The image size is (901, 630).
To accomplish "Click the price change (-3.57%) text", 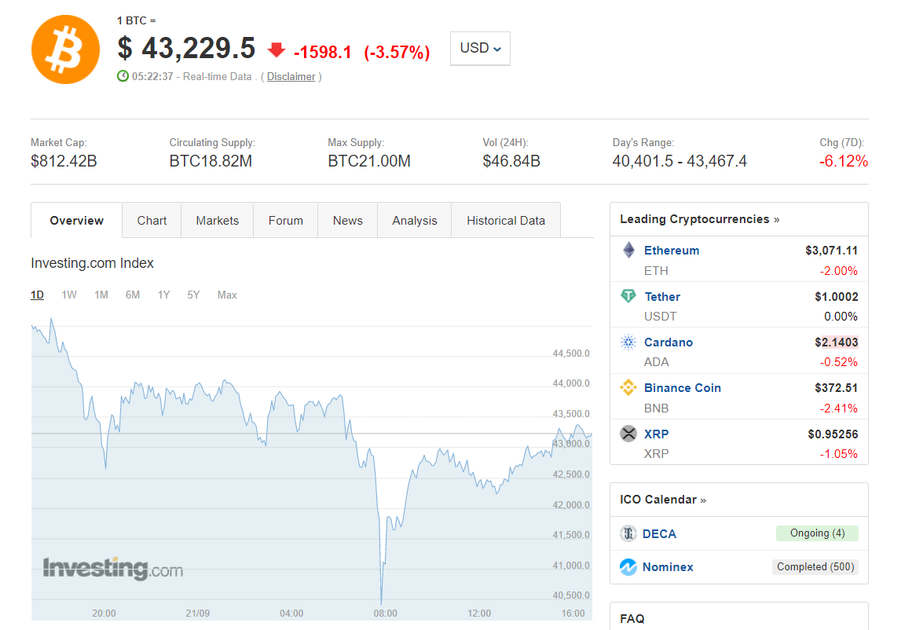I will tap(397, 53).
